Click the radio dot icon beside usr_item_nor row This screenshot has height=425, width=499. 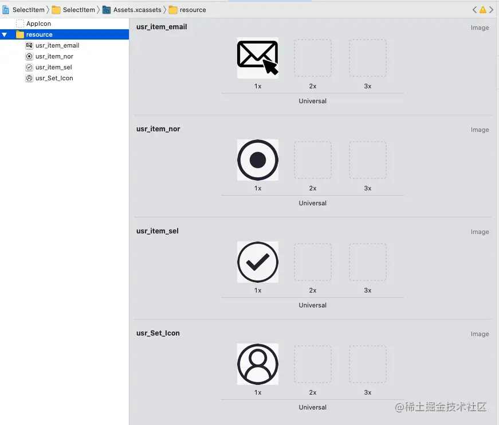click(x=29, y=56)
